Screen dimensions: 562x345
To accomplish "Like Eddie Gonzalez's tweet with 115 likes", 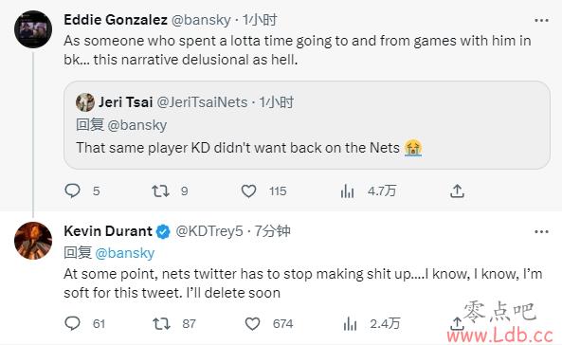I will pos(248,191).
